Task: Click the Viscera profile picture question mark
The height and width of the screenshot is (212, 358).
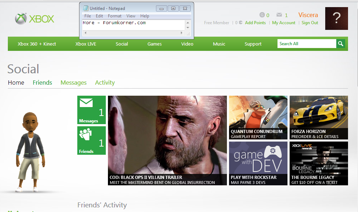Action: [337, 18]
